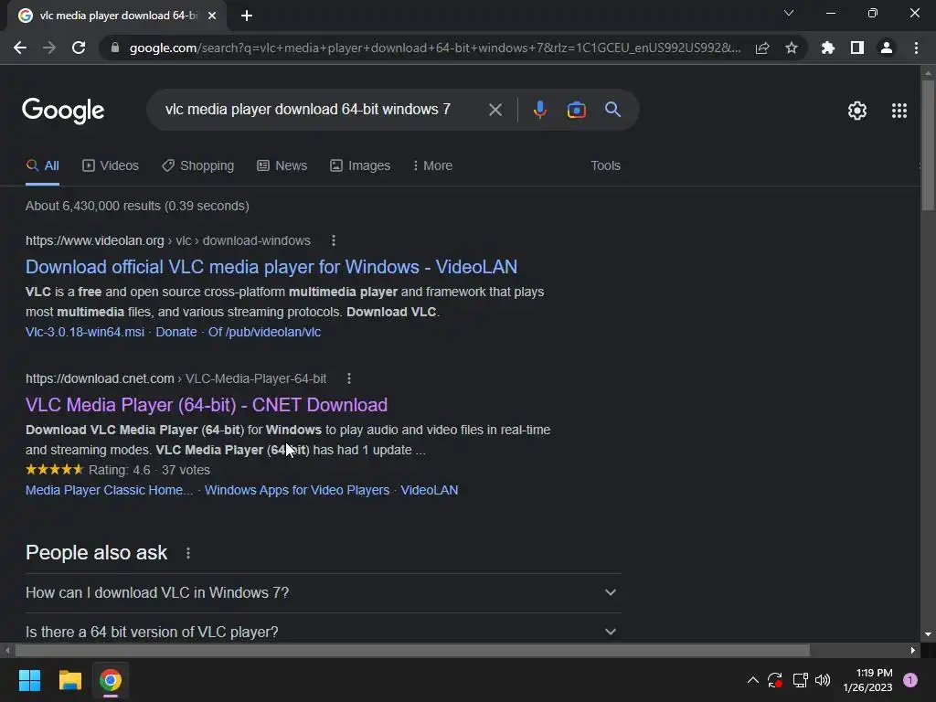This screenshot has height=702, width=936.
Task: Open the Chrome extensions puzzle icon
Action: point(828,48)
